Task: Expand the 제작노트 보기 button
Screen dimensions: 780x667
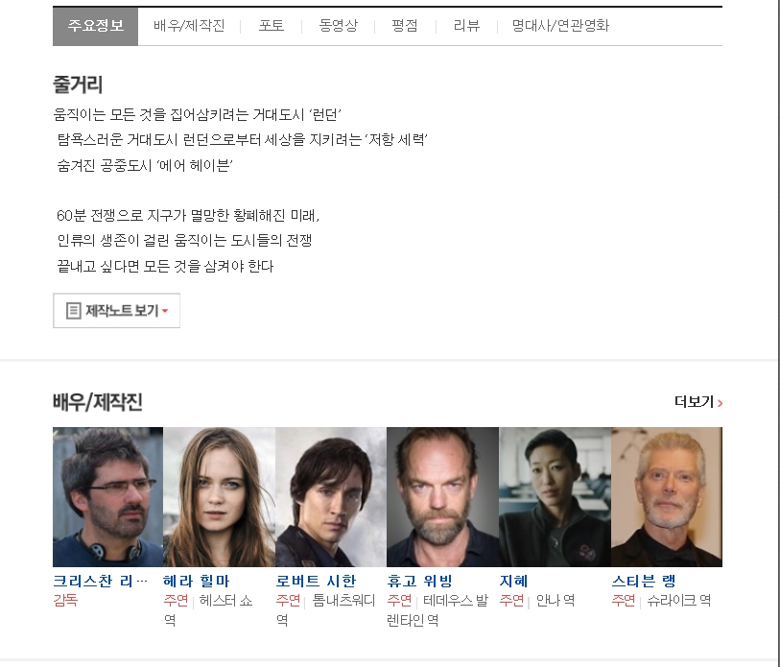Action: 116,311
